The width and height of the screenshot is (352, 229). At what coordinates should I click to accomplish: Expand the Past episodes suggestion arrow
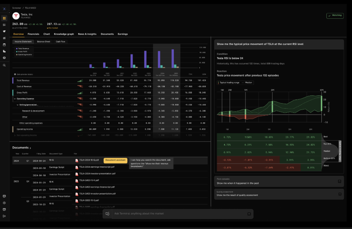(x=340, y=181)
